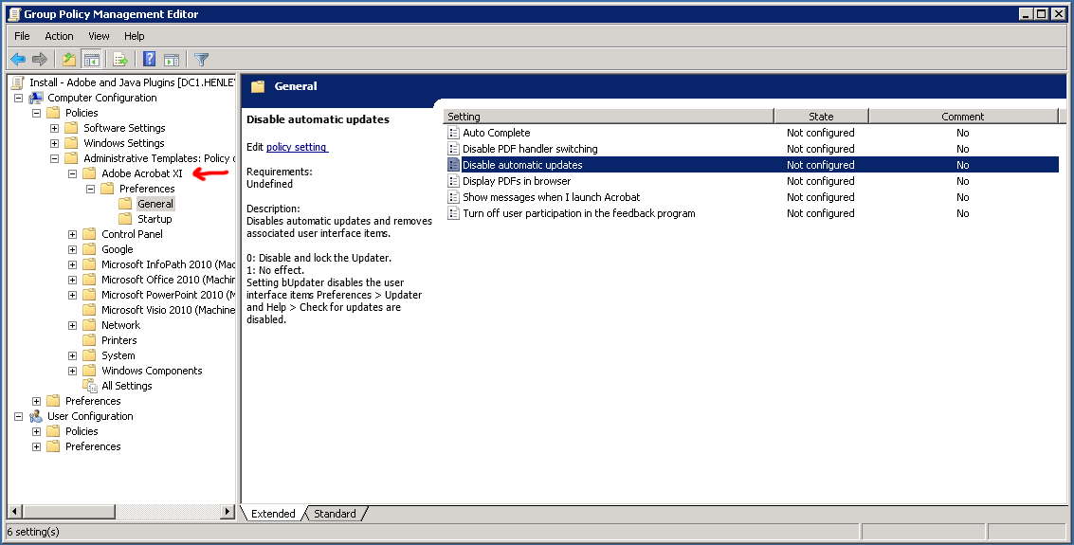Expand the Network node

click(73, 325)
